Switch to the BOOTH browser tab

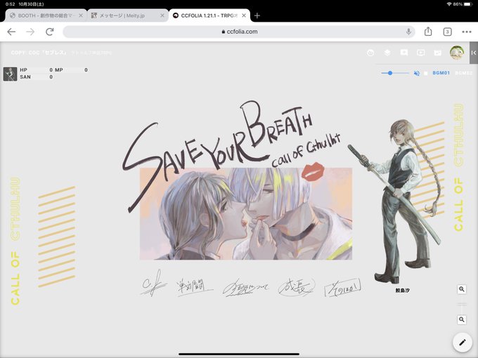[x=46, y=15]
